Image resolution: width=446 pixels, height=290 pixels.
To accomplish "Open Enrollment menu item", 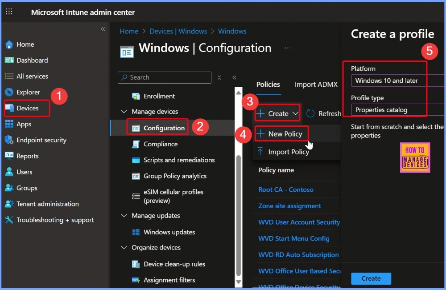I will pos(159,96).
